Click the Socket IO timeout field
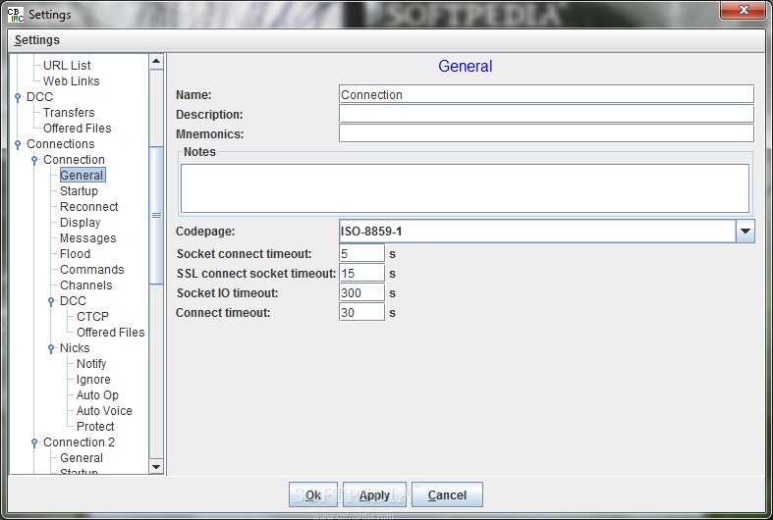 pos(361,293)
